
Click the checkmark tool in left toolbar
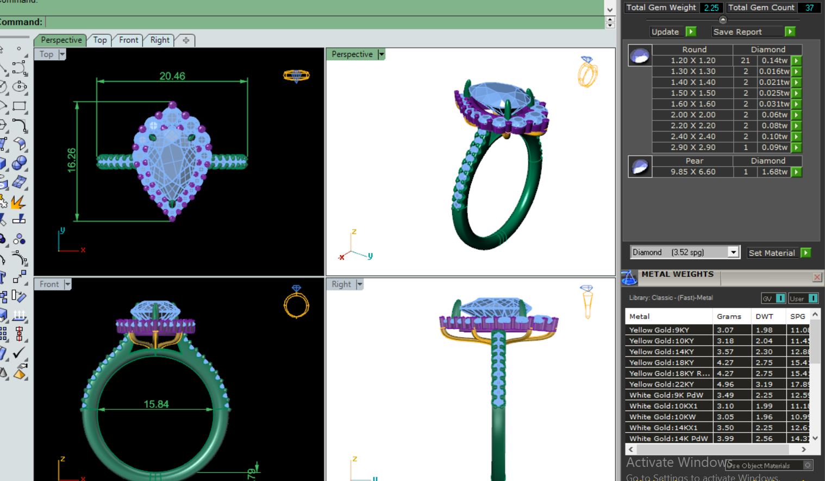19,353
